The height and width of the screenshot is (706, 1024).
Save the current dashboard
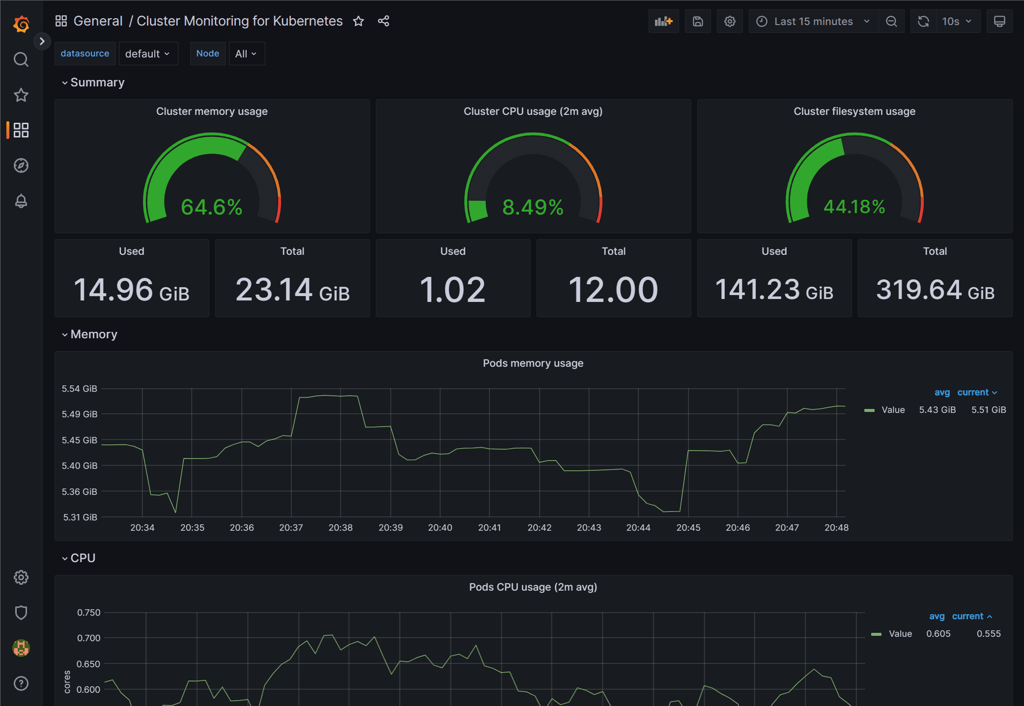tap(698, 21)
